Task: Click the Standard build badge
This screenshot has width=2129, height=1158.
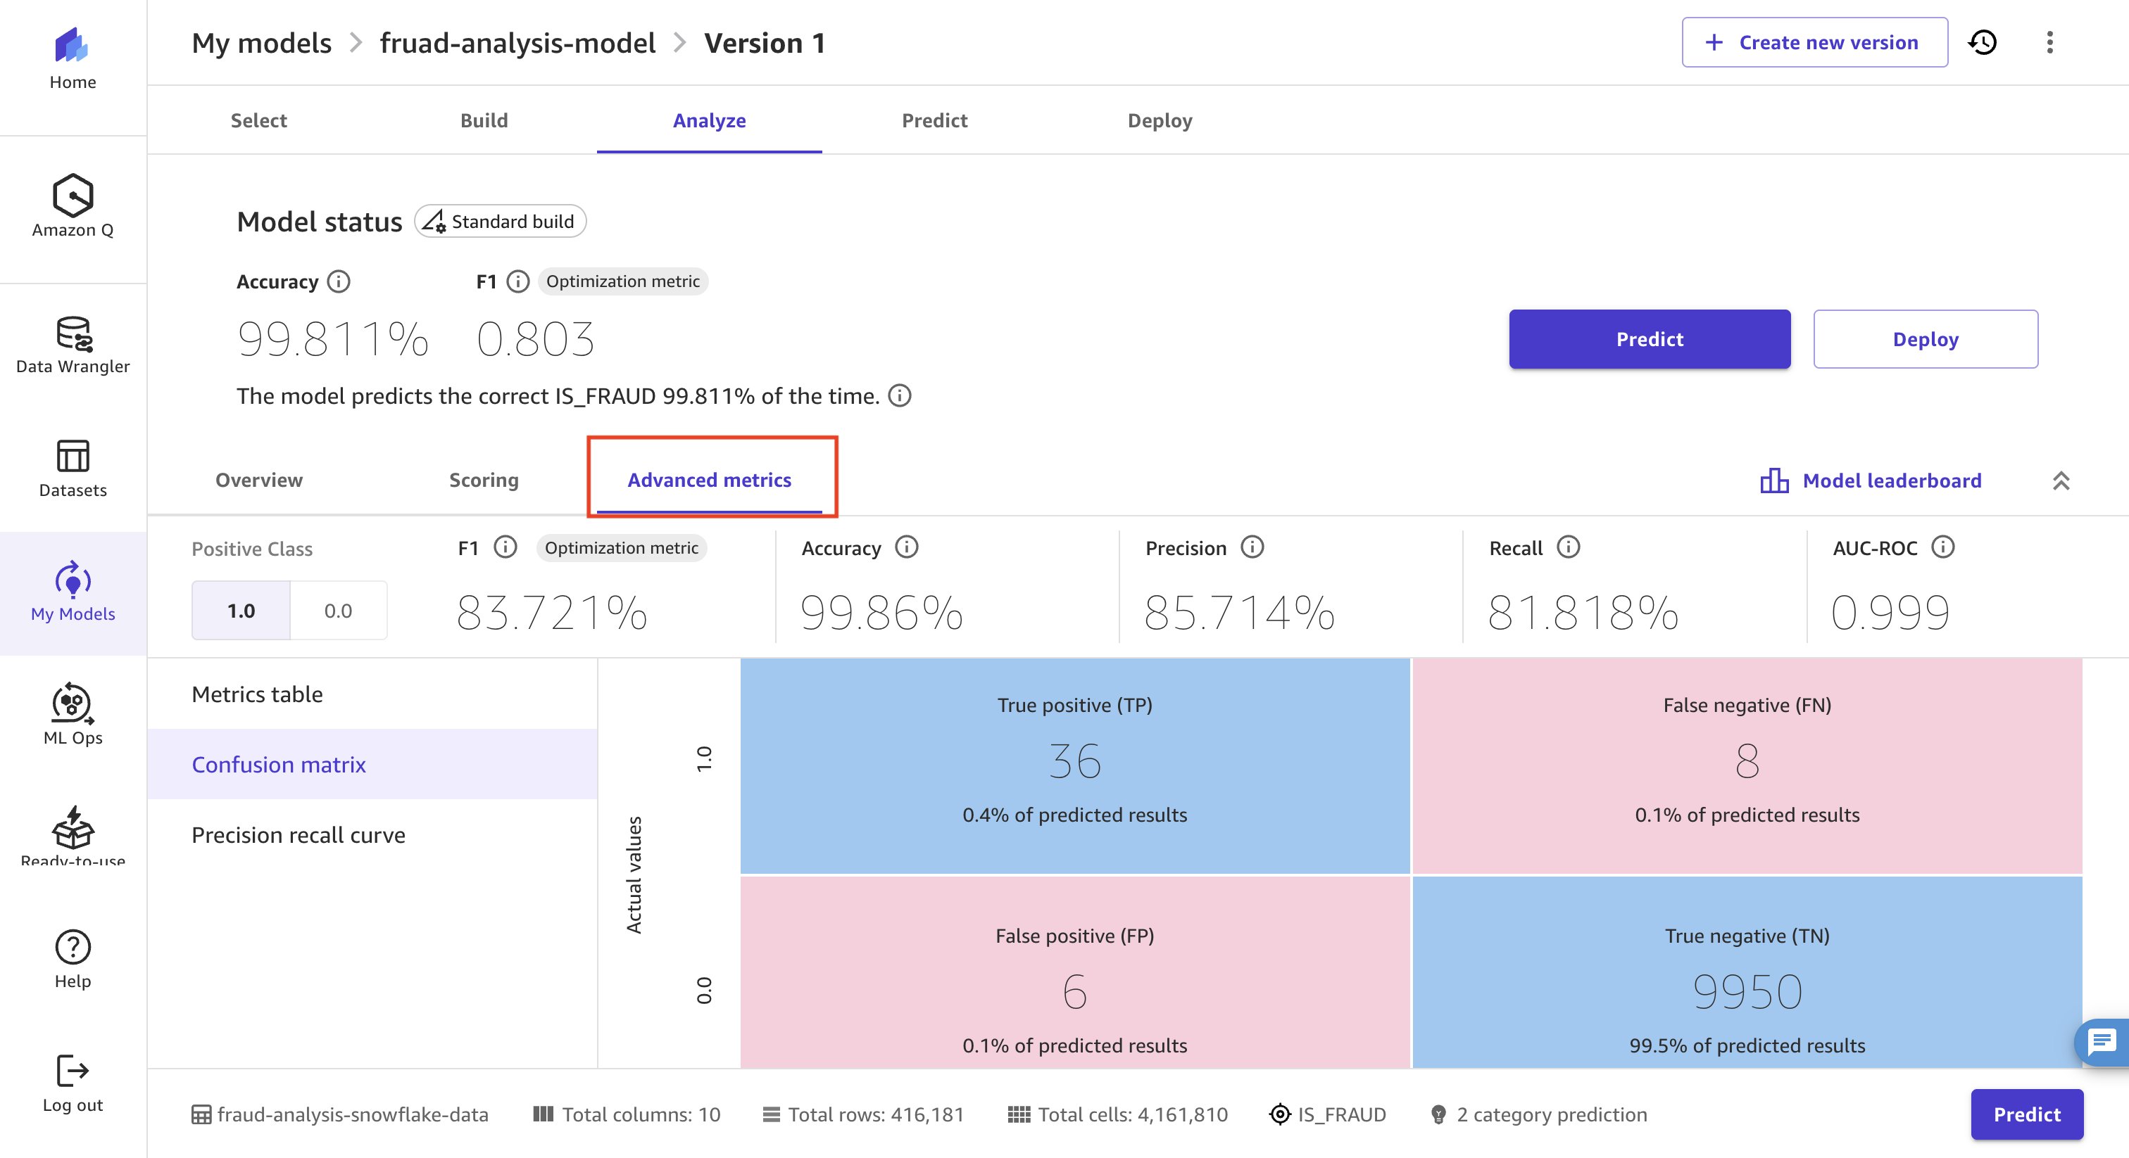Action: (500, 222)
